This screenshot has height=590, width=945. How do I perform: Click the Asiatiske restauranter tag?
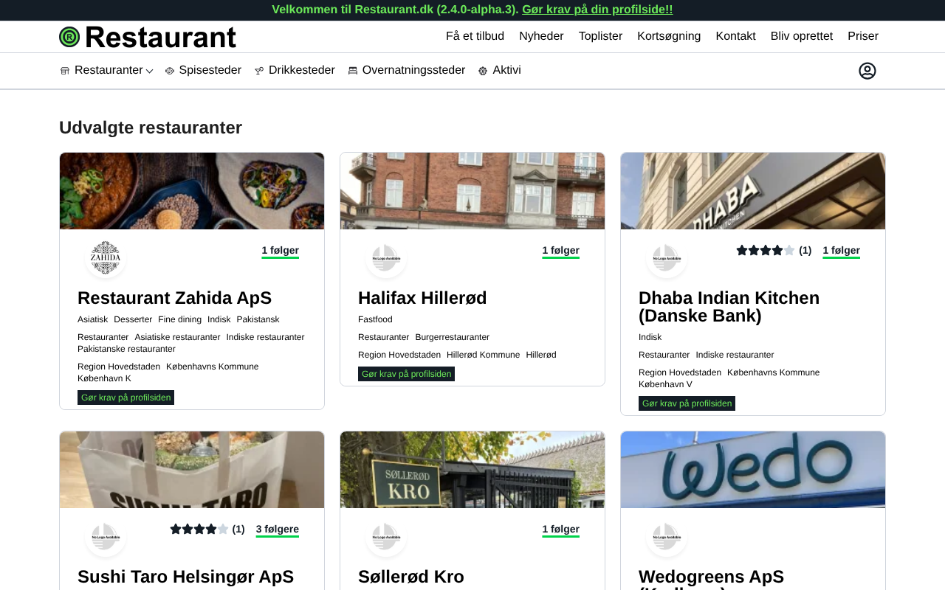click(x=177, y=337)
